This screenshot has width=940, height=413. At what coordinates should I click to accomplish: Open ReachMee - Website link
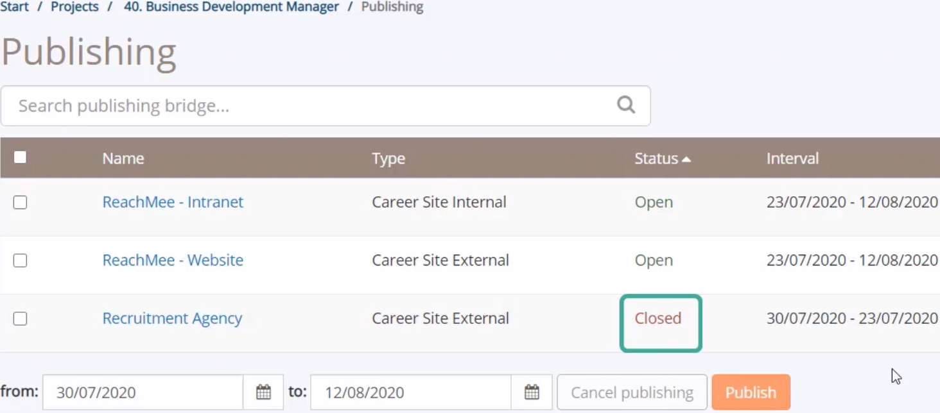point(173,260)
